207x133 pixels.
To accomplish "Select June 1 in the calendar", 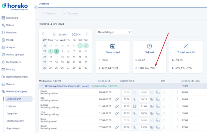I will (80, 46).
